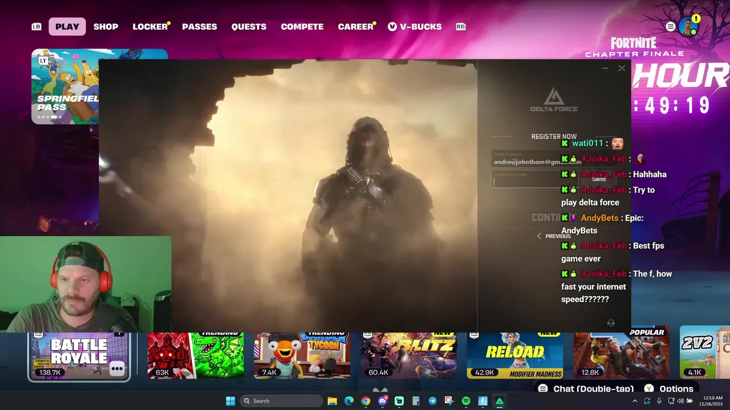Click the battery tray icon
The image size is (730, 410).
690,401
